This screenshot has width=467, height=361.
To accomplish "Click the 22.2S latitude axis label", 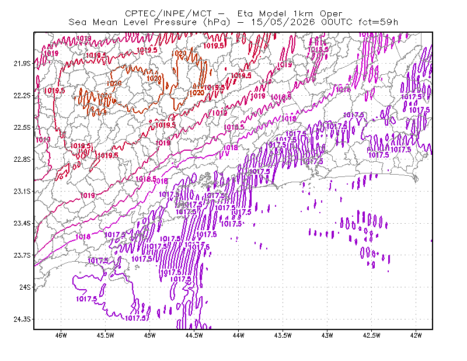I will 22,95.
